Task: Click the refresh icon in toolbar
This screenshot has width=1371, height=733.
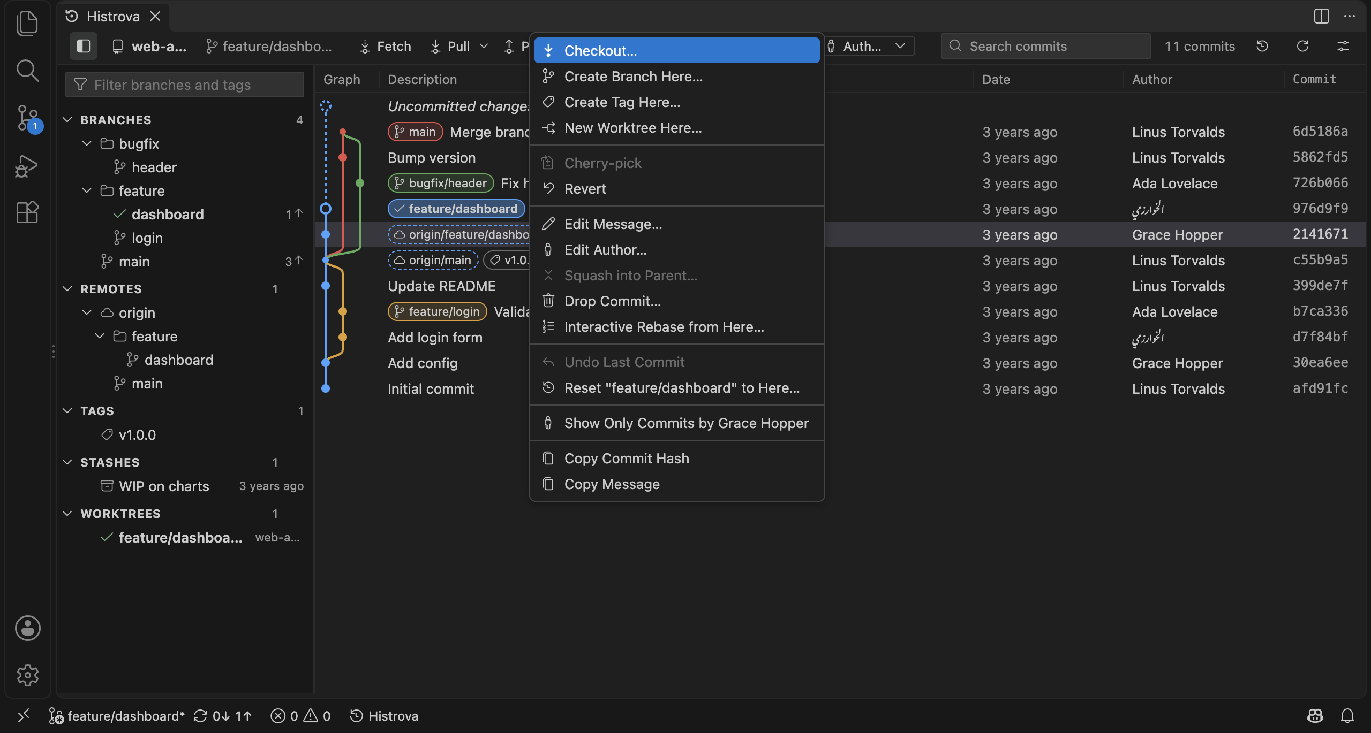Action: (x=1302, y=46)
